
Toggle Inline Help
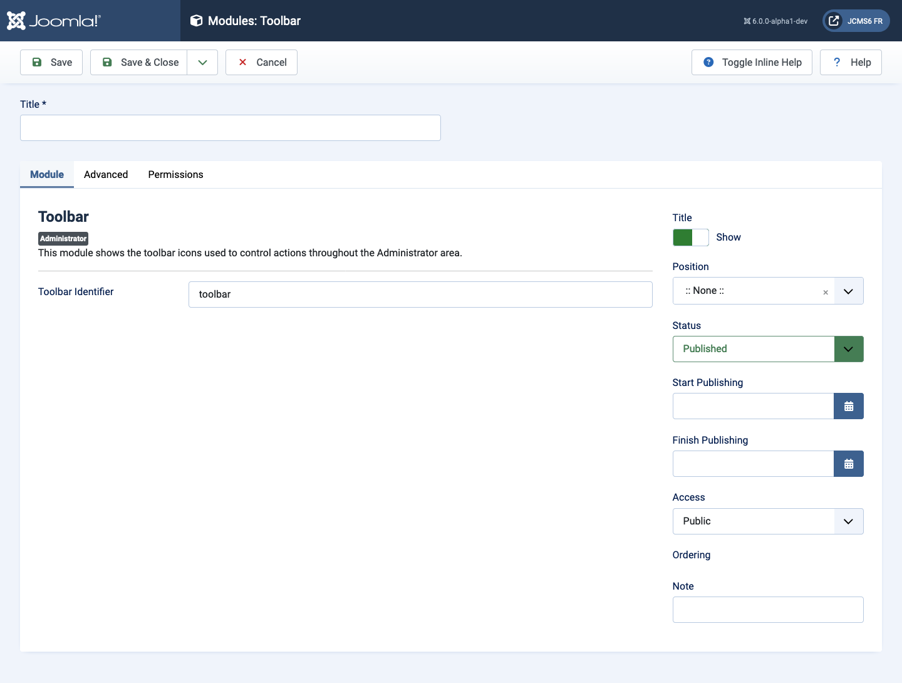click(752, 62)
